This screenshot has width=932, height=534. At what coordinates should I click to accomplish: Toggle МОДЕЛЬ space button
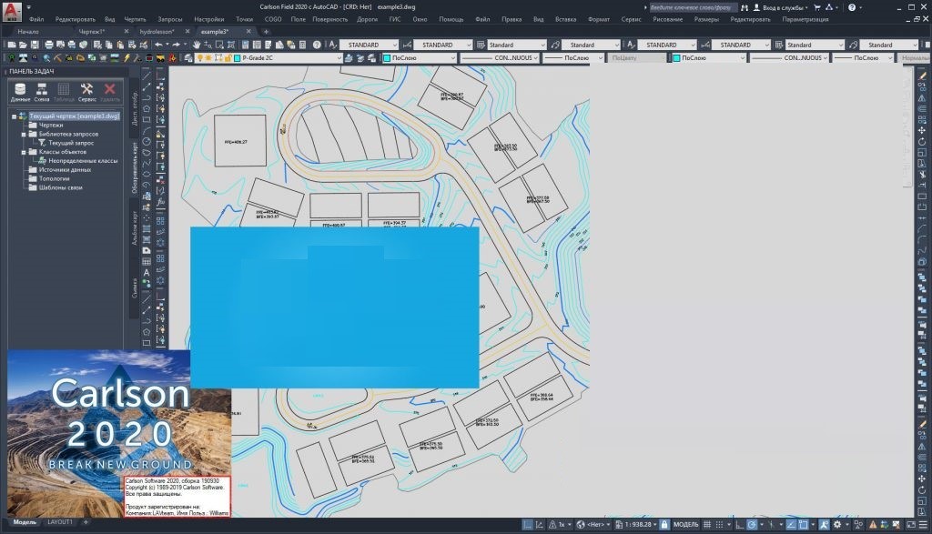685,525
